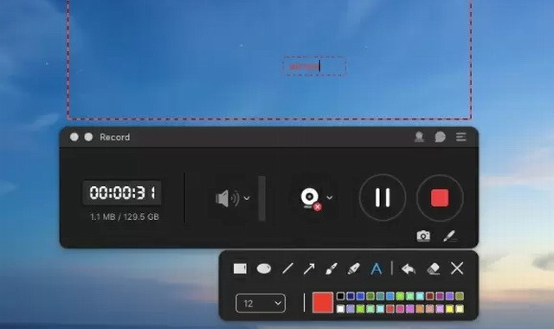Take a screenshot with the camera icon
Screen dimensions: 554x329
click(423, 235)
